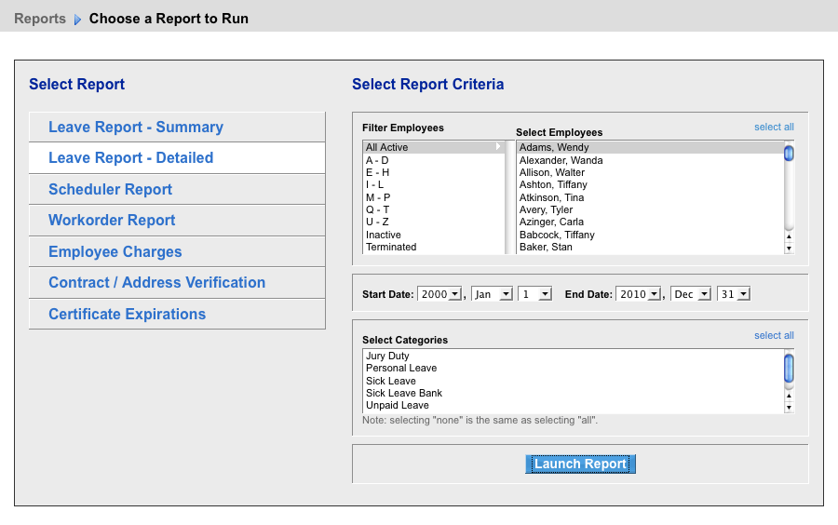Filter employees by Q - T

click(x=433, y=209)
